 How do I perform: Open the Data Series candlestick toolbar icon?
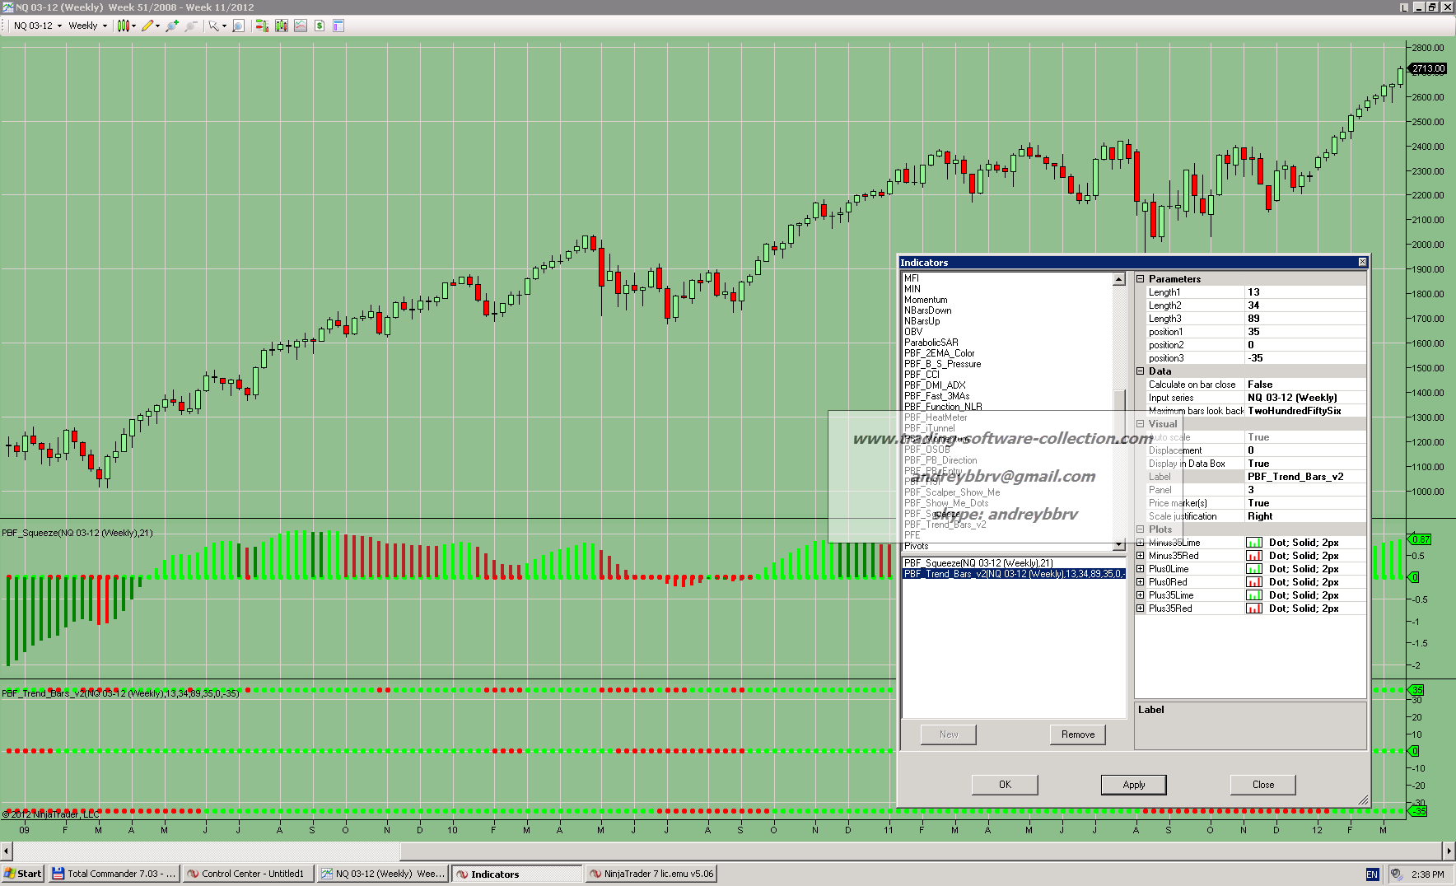281,26
